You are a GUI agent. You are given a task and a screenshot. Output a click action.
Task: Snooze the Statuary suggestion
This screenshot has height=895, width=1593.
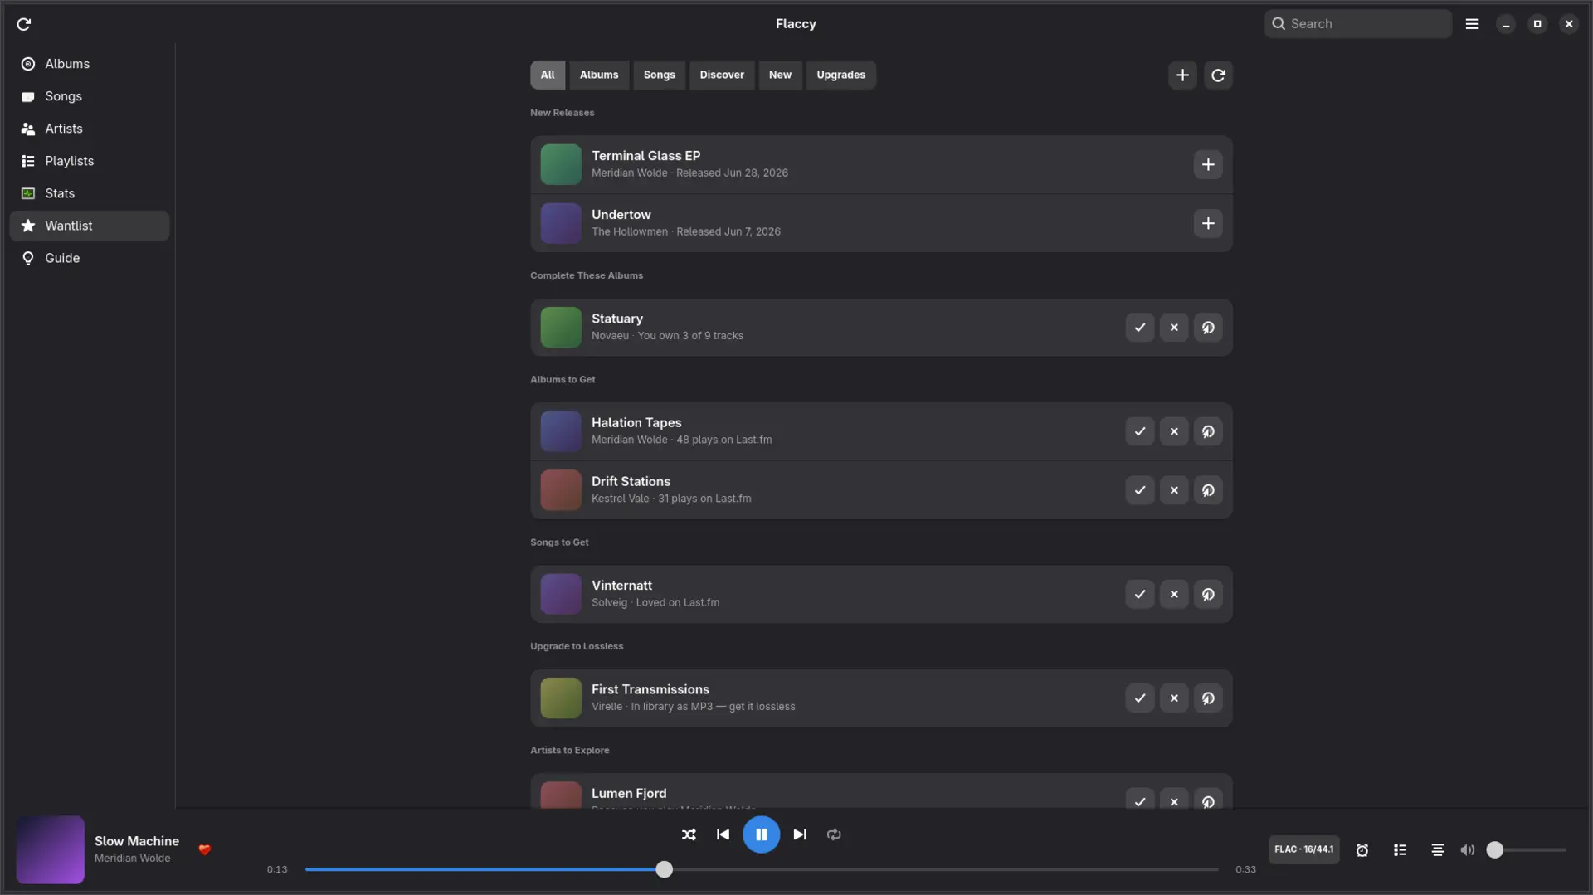pyautogui.click(x=1208, y=328)
